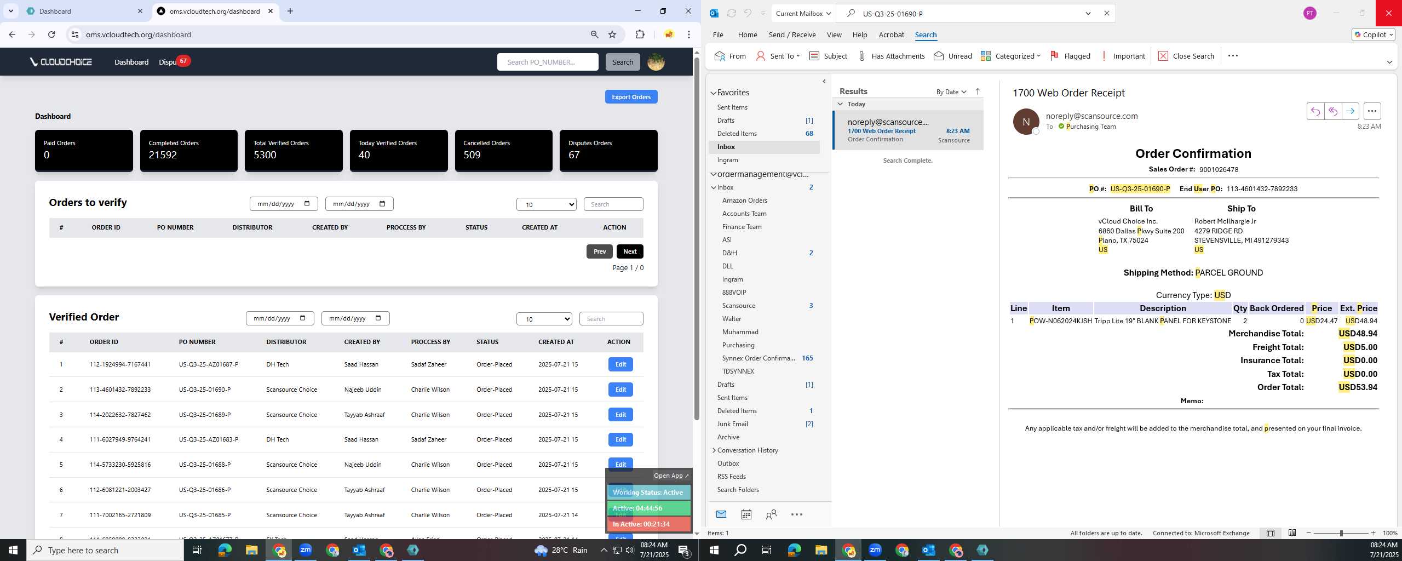Open Chrome extensions puzzle icon
1402x561 pixels.
pyautogui.click(x=640, y=35)
